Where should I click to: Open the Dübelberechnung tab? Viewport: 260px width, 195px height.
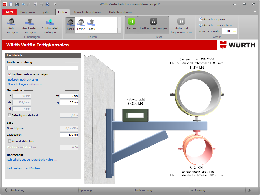point(121,12)
